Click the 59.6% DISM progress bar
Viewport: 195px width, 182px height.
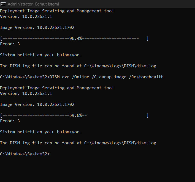coord(74,115)
